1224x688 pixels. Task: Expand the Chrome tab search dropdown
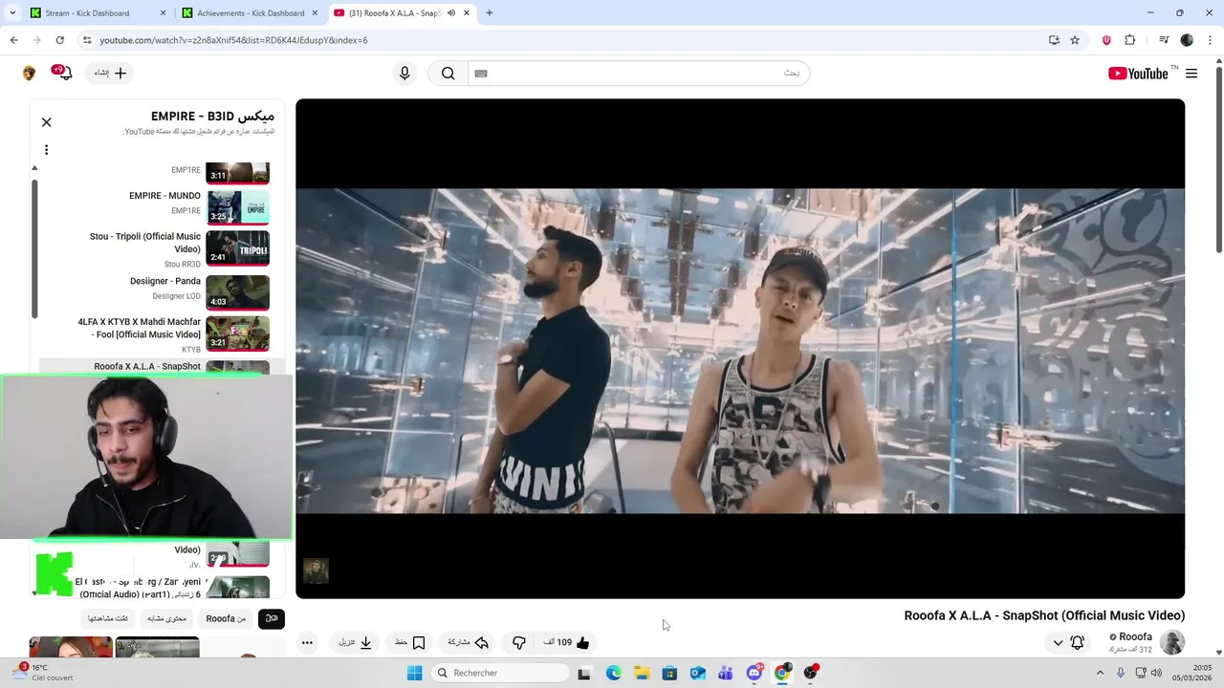[12, 13]
